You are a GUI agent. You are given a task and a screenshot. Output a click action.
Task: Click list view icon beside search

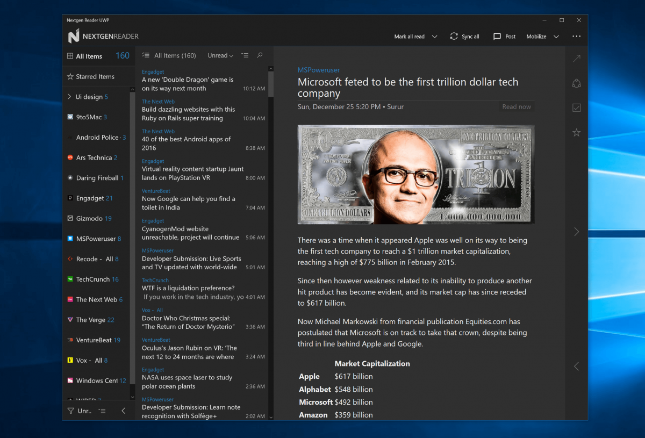pyautogui.click(x=245, y=55)
